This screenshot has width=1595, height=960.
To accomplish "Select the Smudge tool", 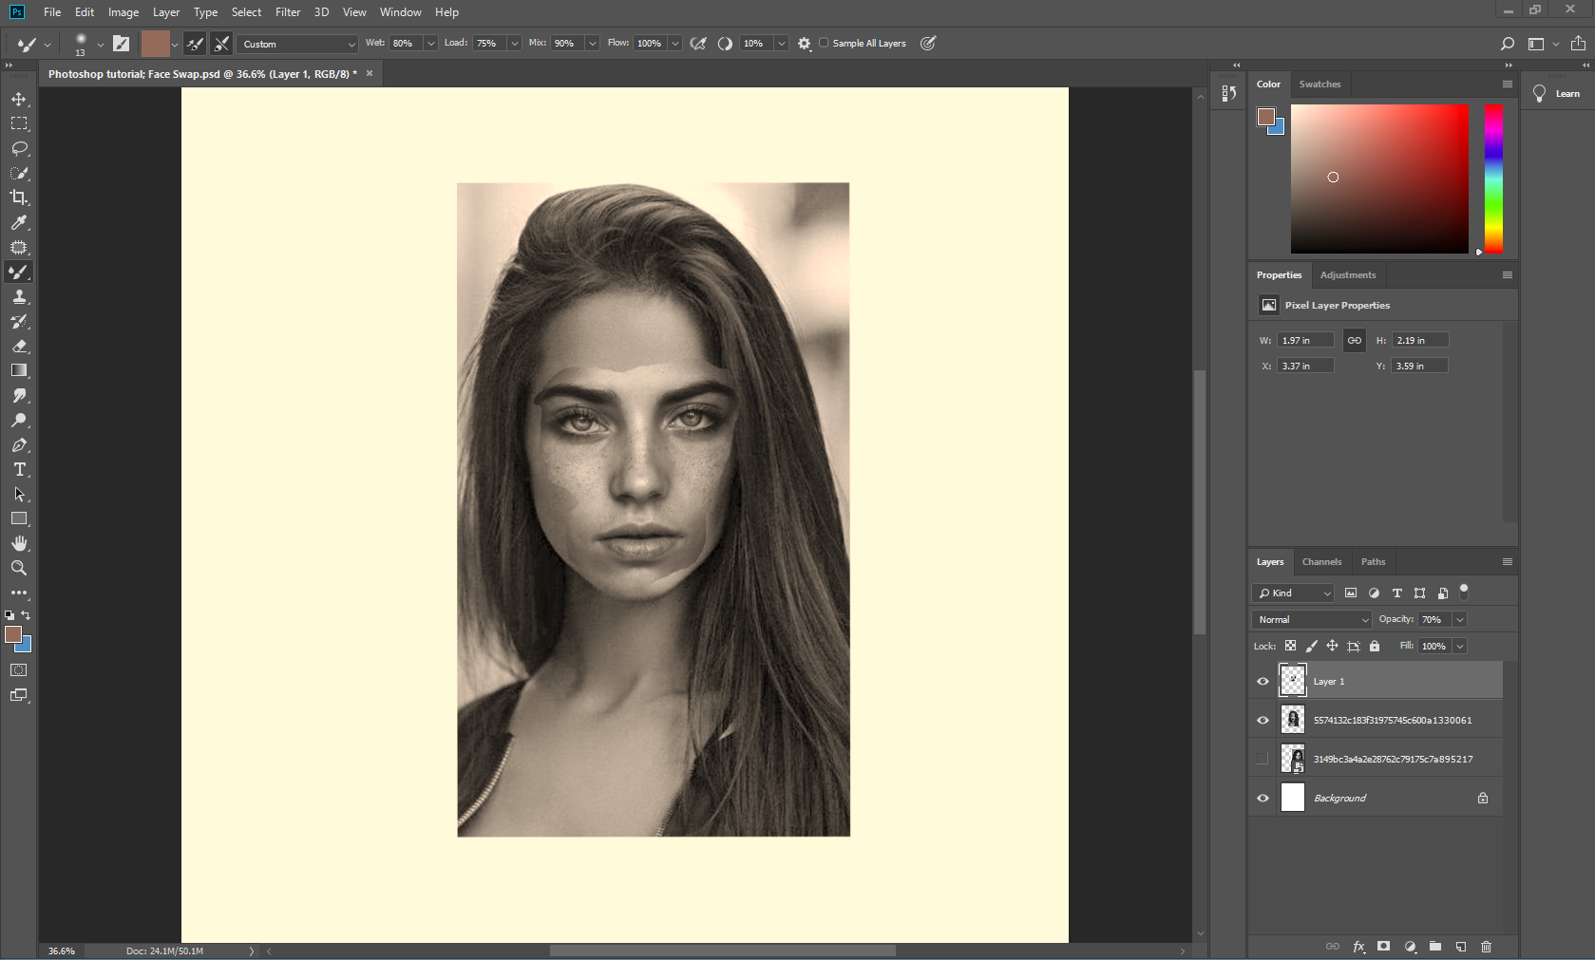I will click(19, 395).
